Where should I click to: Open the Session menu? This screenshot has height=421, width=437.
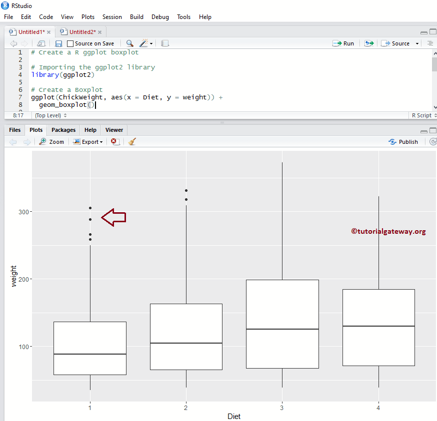pyautogui.click(x=112, y=16)
